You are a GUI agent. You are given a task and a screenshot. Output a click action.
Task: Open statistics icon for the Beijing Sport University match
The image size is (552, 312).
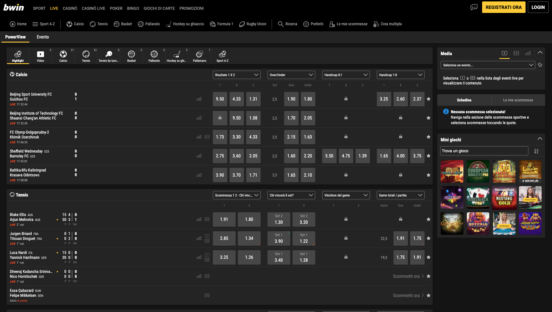[199, 99]
